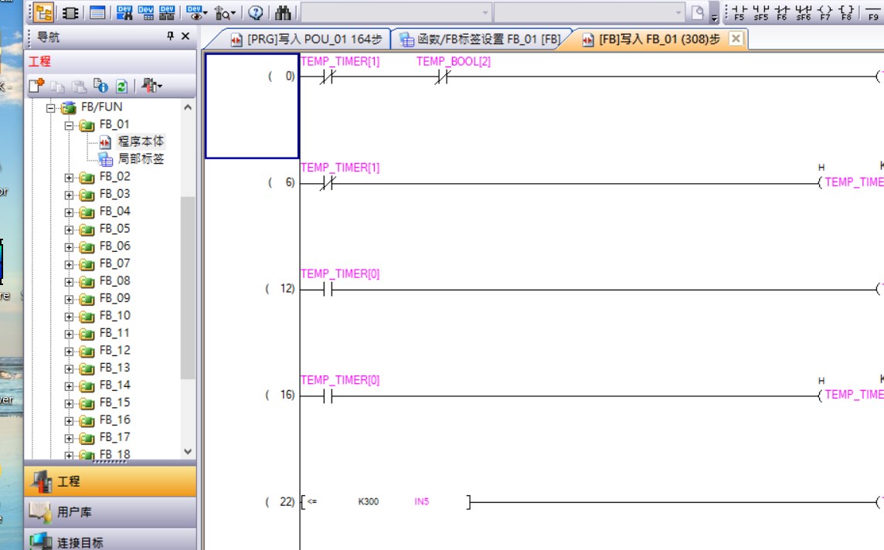Insert coil using F7 icon

tap(824, 12)
